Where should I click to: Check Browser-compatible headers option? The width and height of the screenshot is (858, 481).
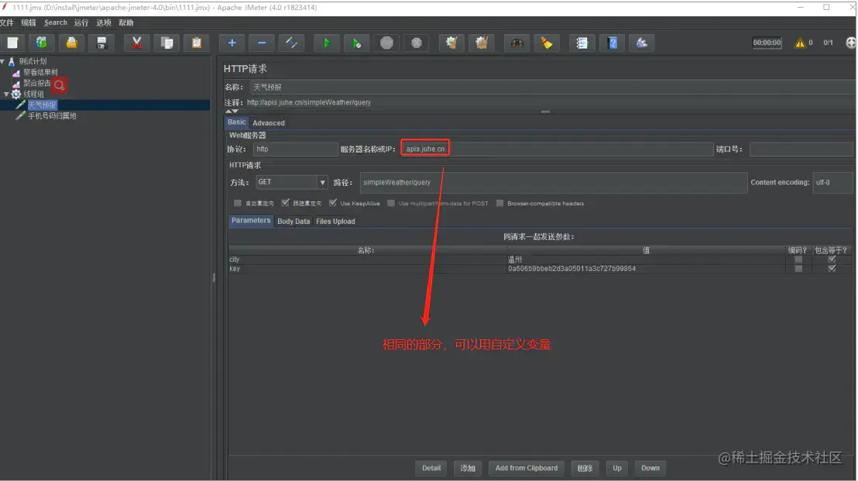[499, 203]
